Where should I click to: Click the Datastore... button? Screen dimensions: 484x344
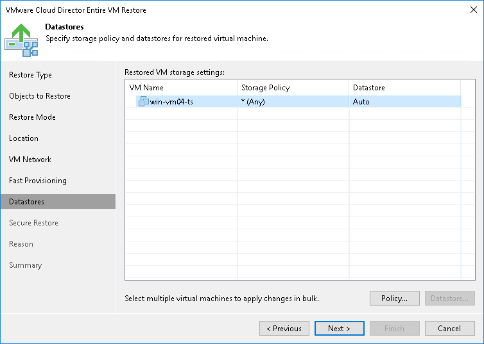449,298
